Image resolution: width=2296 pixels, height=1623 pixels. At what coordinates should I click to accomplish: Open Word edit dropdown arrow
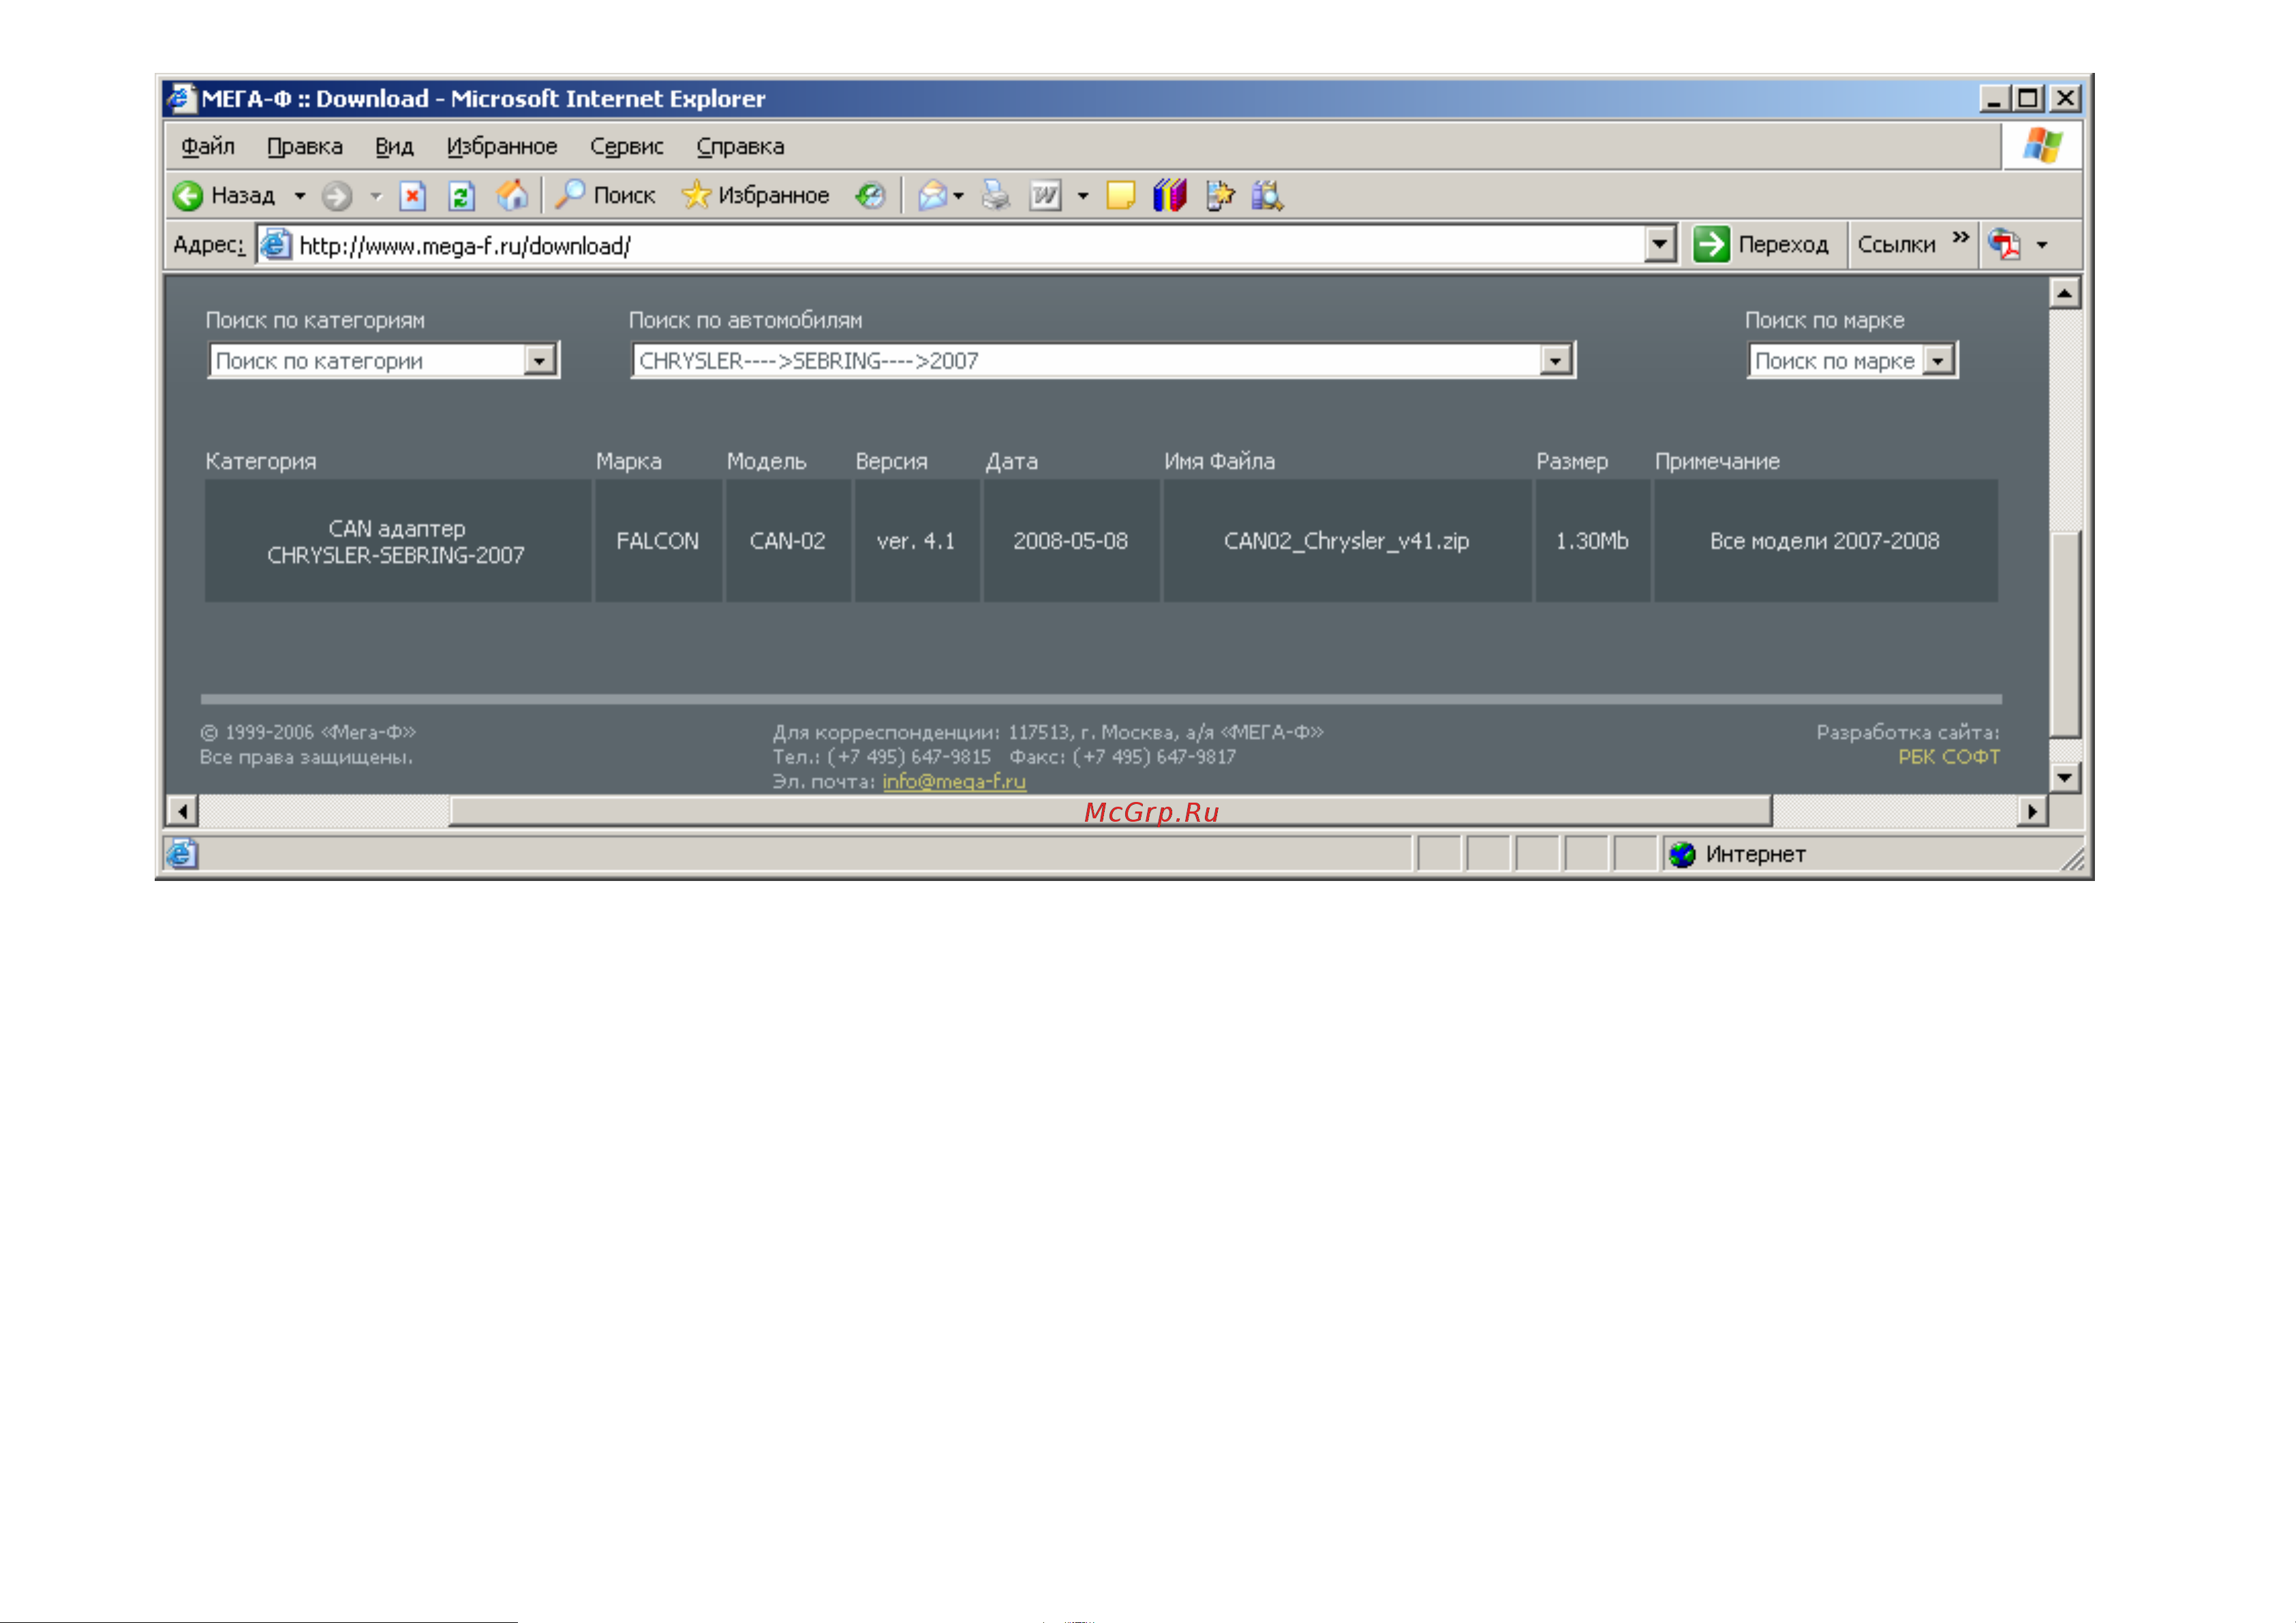[1082, 196]
